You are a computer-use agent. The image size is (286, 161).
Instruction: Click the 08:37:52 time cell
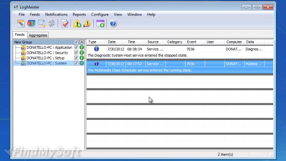(x=135, y=64)
